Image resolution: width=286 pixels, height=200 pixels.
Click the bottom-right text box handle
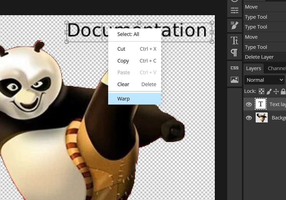(x=212, y=42)
